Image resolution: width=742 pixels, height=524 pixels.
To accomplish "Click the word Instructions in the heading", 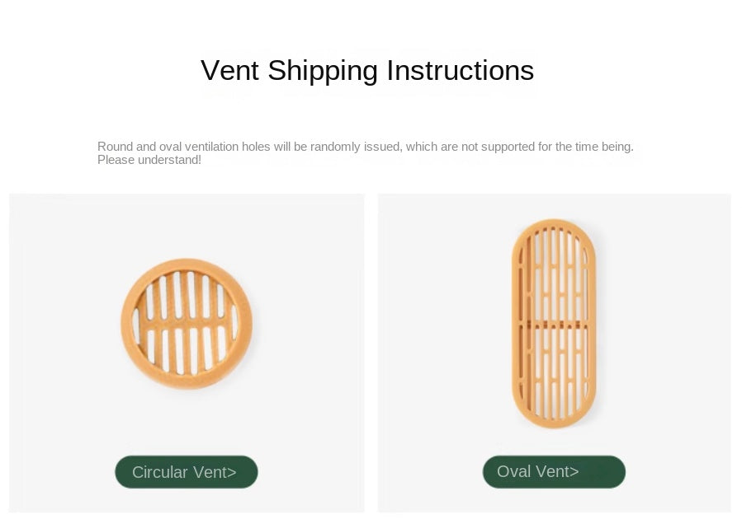I will tap(460, 71).
